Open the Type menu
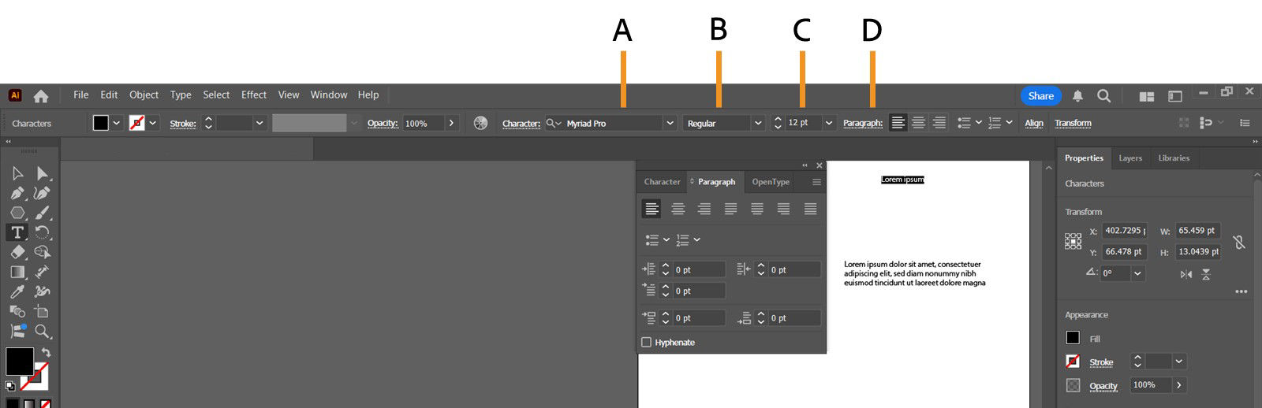1262x408 pixels. click(181, 95)
